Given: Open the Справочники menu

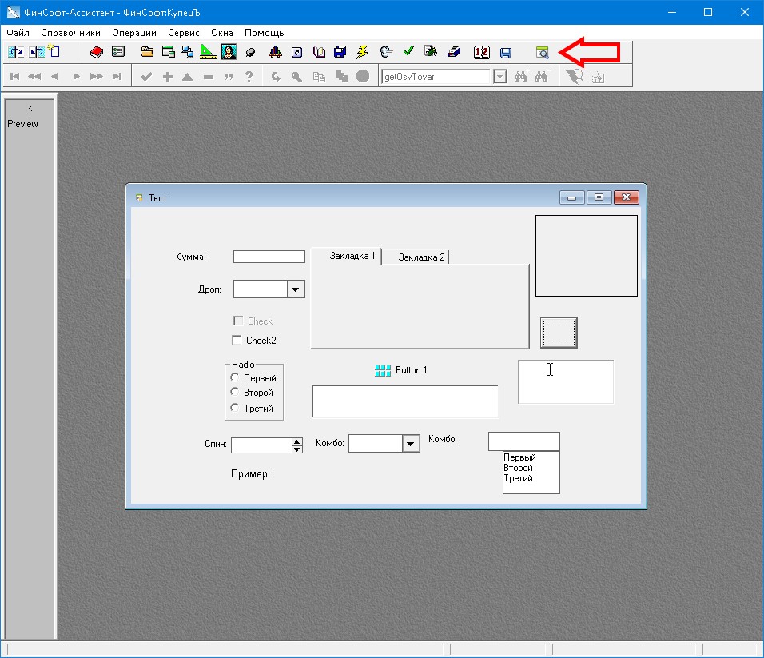Looking at the screenshot, I should pyautogui.click(x=70, y=33).
